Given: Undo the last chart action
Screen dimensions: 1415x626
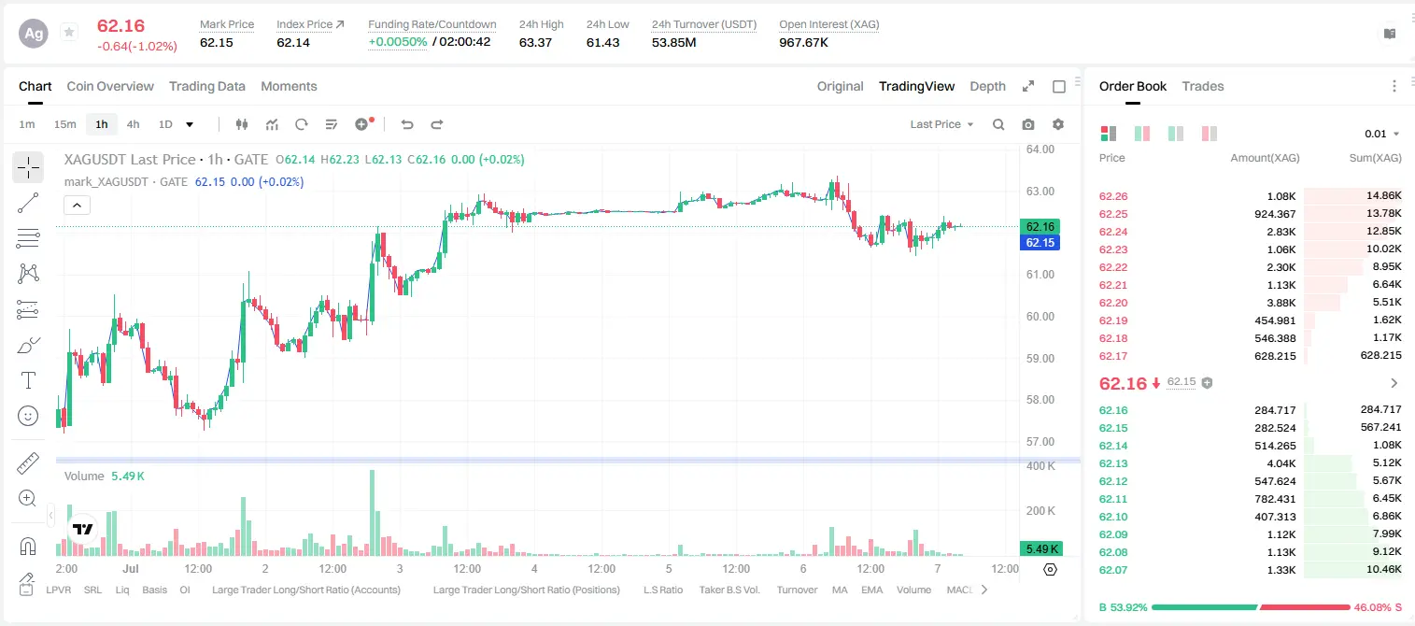Looking at the screenshot, I should pos(406,124).
